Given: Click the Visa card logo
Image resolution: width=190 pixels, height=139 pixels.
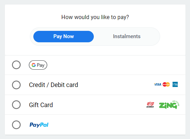Looking at the screenshot, I should tap(158, 85).
